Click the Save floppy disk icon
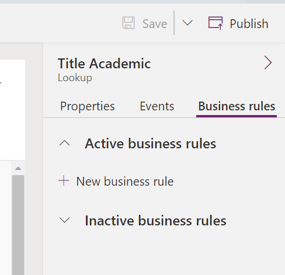The width and height of the screenshot is (285, 275). (x=128, y=23)
